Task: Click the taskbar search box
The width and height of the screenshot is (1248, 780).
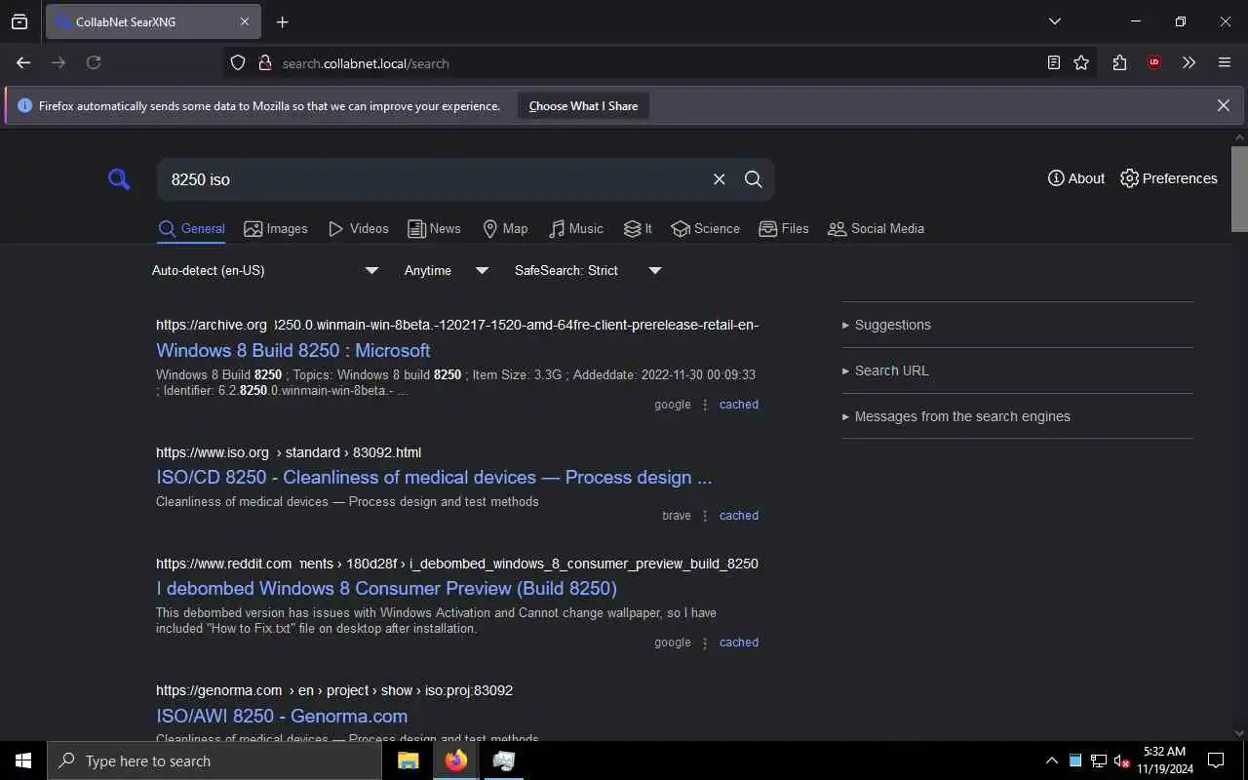Action: (214, 760)
